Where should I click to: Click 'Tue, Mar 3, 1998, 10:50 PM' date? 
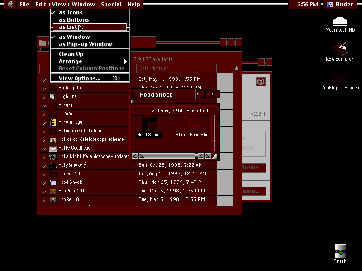(x=172, y=191)
